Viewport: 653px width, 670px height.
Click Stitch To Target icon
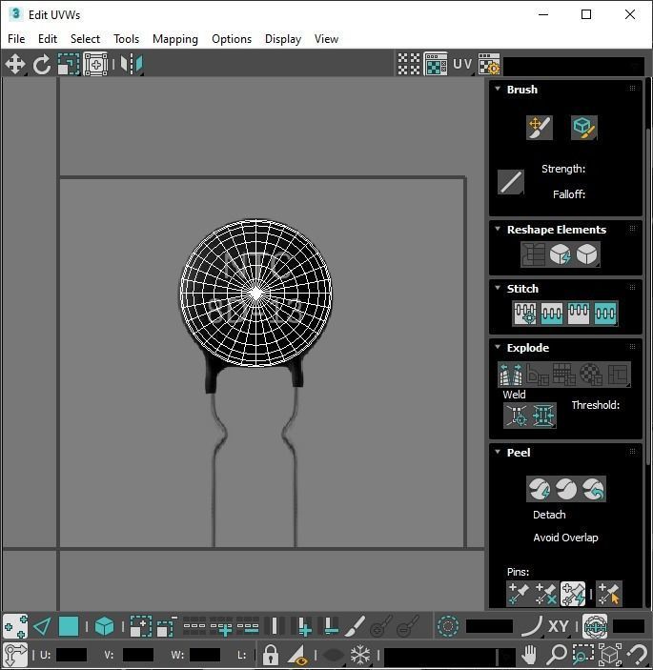pos(525,314)
